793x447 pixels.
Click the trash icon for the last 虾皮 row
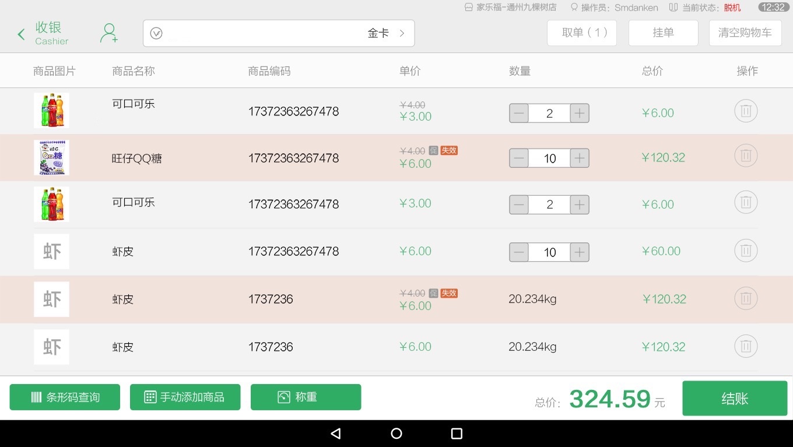click(746, 346)
